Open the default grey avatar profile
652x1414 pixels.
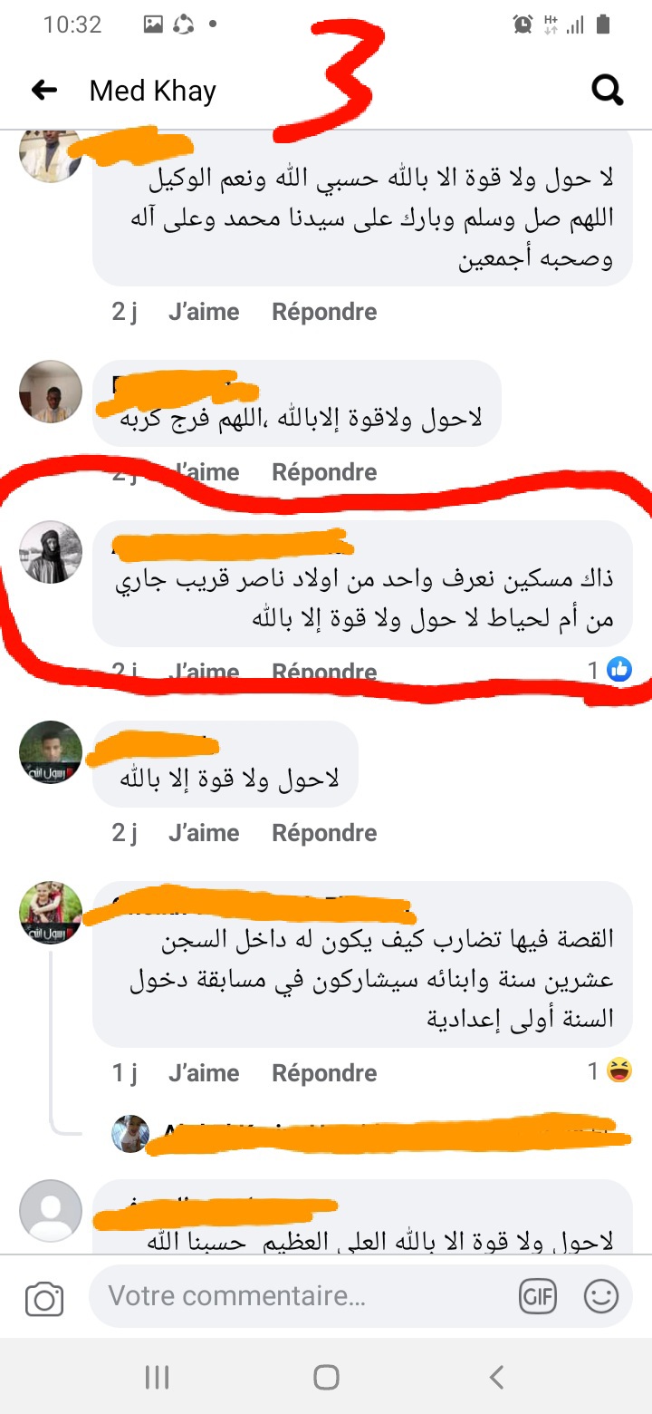point(51,1211)
